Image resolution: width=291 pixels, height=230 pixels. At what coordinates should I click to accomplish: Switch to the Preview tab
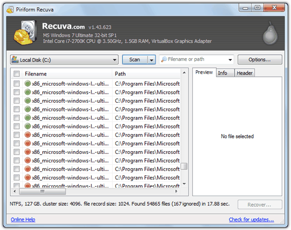click(204, 72)
